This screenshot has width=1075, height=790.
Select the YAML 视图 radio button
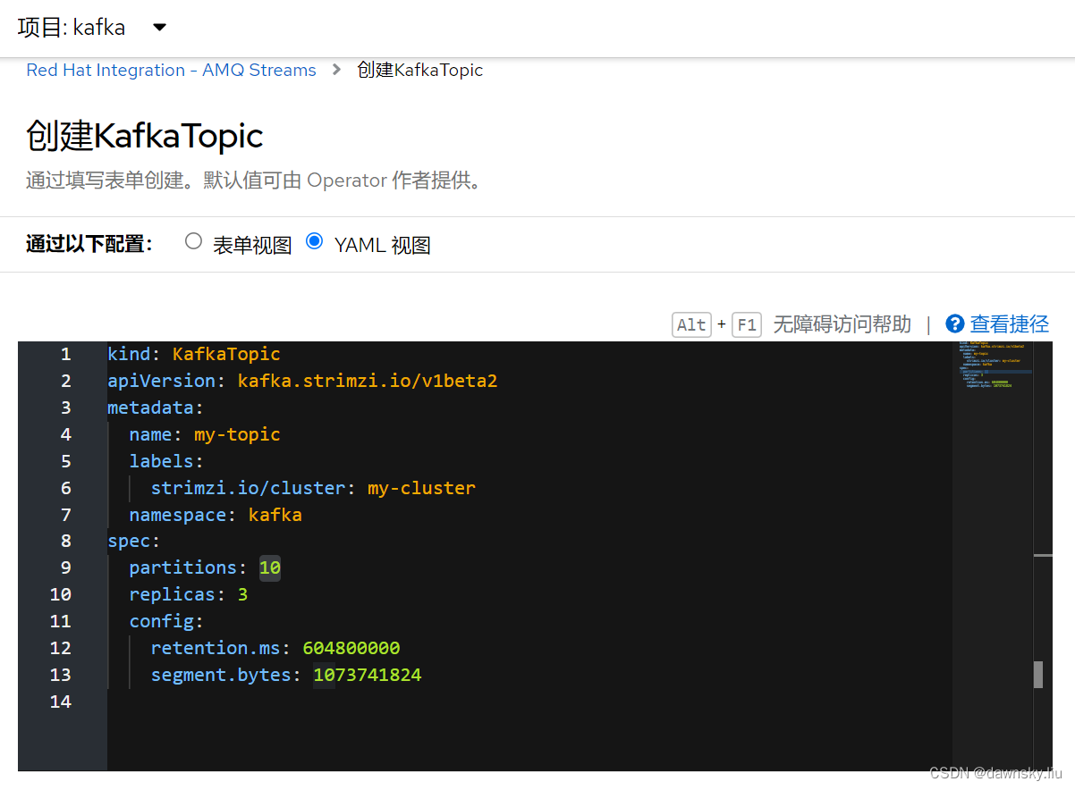(314, 241)
